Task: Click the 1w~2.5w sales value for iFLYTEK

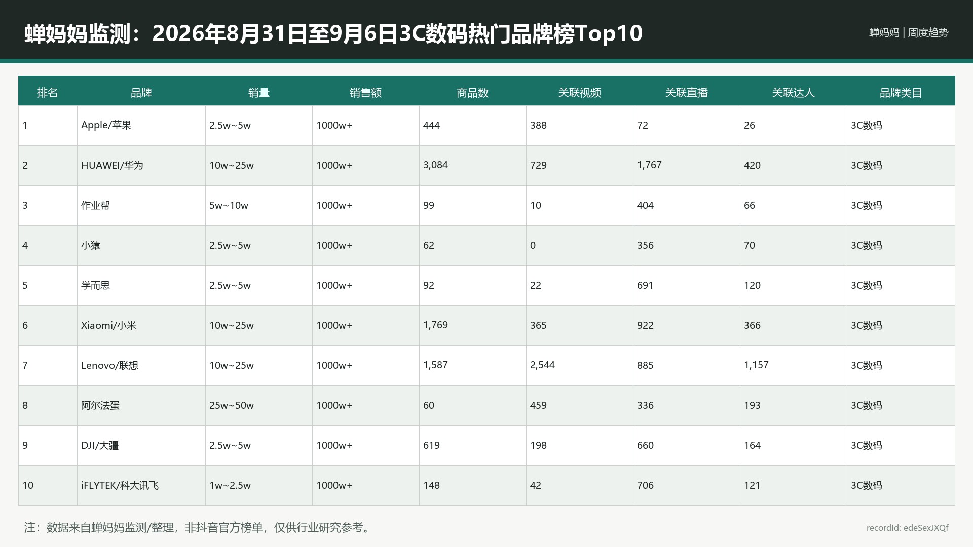Action: [x=230, y=485]
